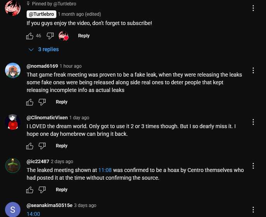Screen dimensions: 266x217
Task: Open @seanakima50515e channel username link
Action: coord(49,205)
